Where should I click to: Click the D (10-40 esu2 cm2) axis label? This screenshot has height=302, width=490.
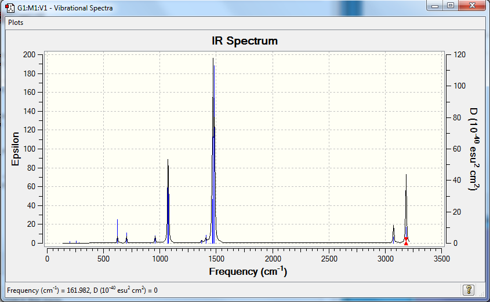(474, 149)
